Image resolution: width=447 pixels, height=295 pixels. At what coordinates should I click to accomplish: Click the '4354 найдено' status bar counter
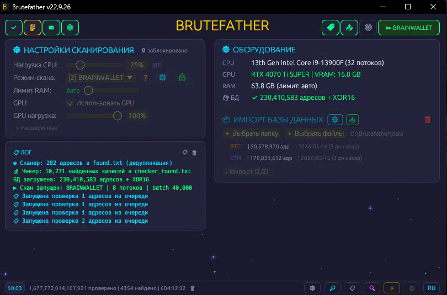click(138, 288)
